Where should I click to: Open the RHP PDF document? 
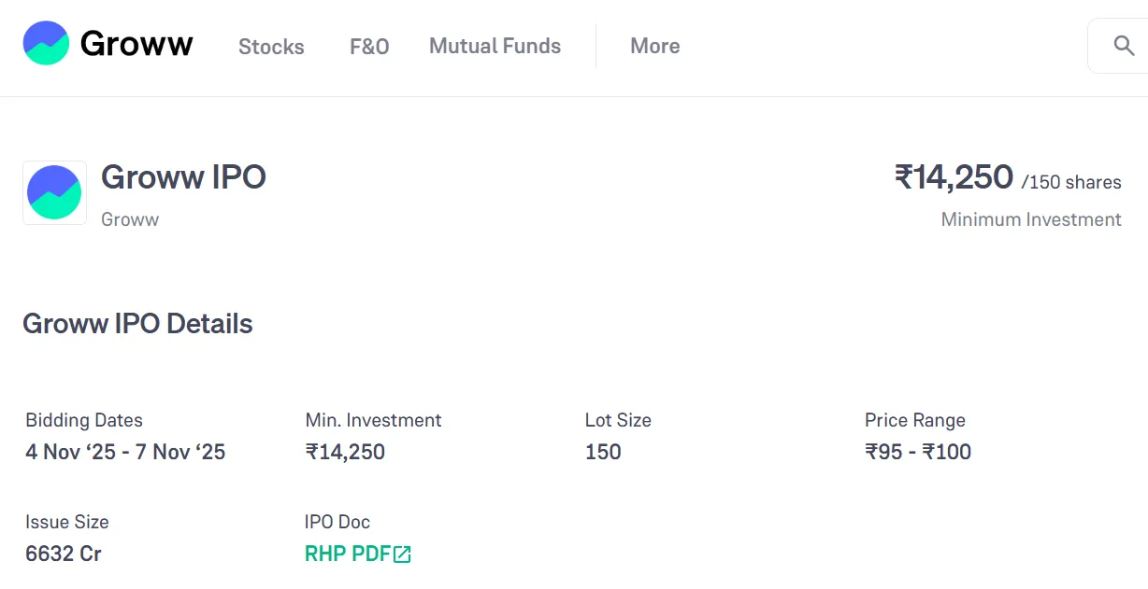point(346,553)
